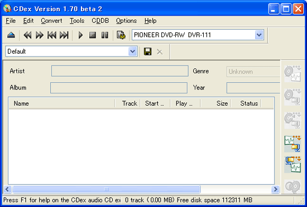The height and width of the screenshot is (207, 307).
Task: Open the CDex settings icon
Action: (x=121, y=35)
